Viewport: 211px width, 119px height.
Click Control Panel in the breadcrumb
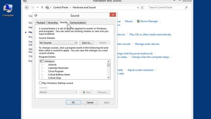point(61,7)
